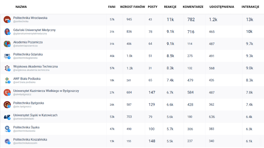Image resolution: width=264 pixels, height=148 pixels.
Task: Sort table by FANI column header
Action: pyautogui.click(x=112, y=7)
